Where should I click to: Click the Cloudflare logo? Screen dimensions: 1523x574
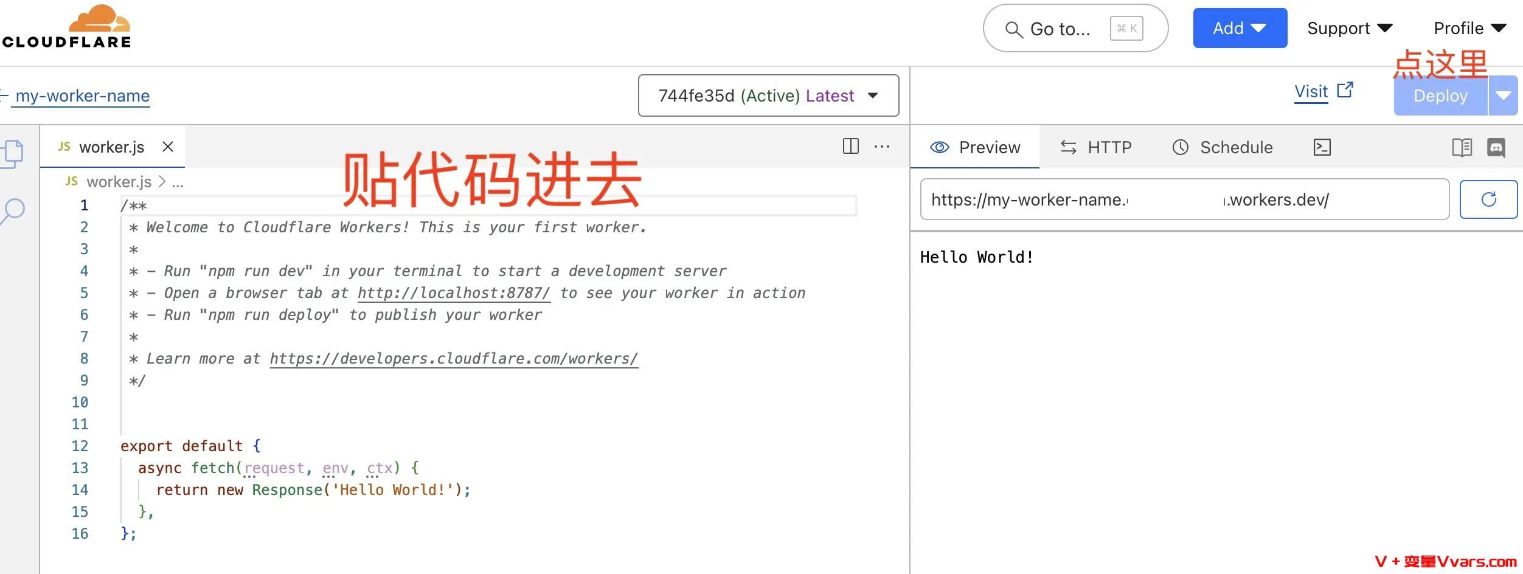point(67,27)
